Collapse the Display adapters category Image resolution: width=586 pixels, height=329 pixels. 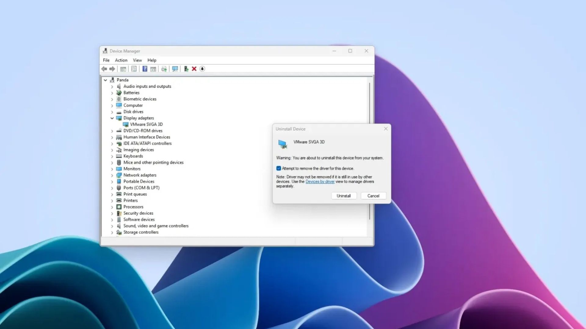coord(112,118)
